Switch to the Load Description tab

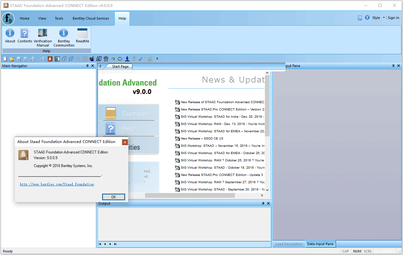coord(289,244)
